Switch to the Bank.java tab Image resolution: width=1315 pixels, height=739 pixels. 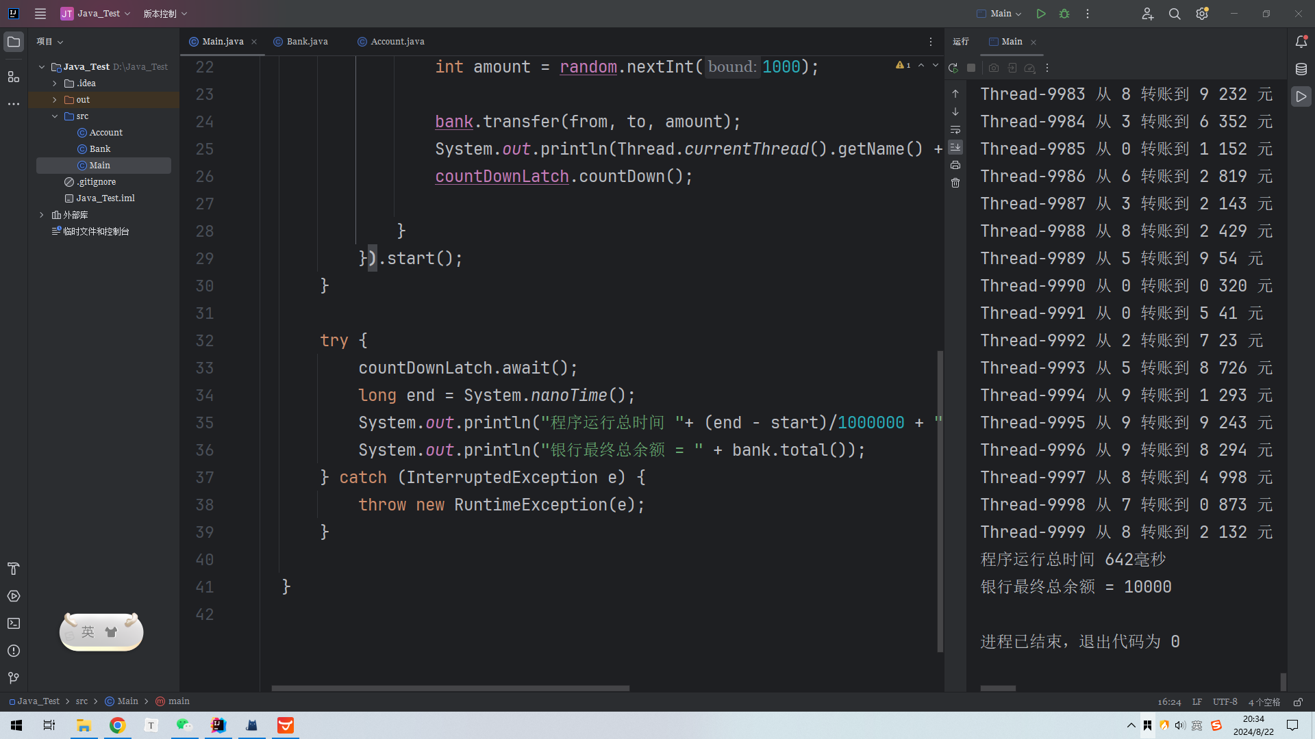301,42
